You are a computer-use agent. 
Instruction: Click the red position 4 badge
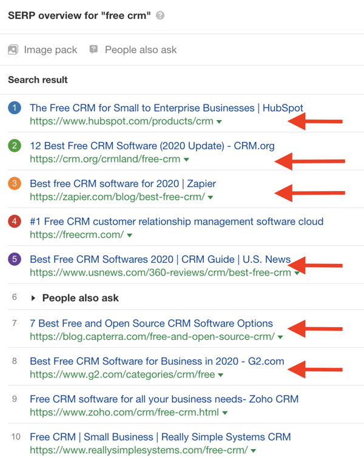click(x=15, y=222)
